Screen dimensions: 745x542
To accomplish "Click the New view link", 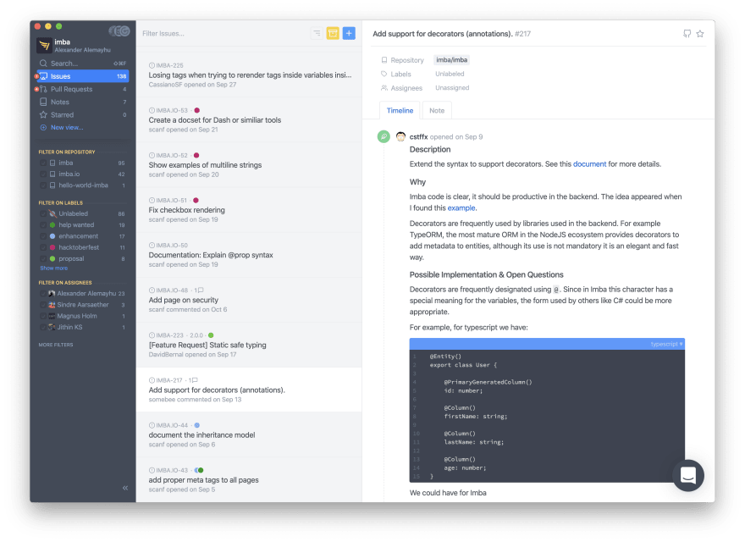I will click(67, 127).
